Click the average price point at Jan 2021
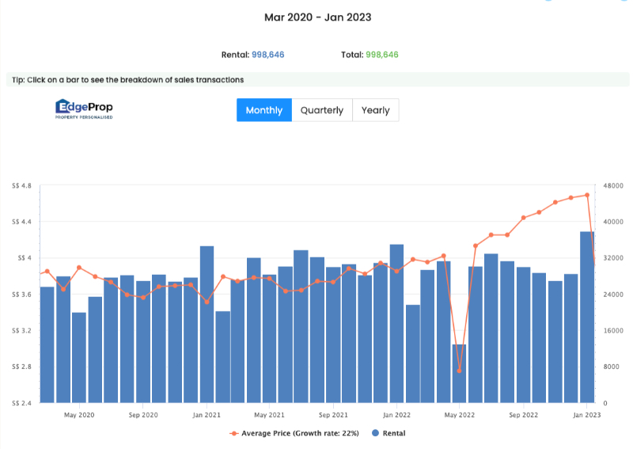Viewport: 633px width, 449px height. point(207,302)
